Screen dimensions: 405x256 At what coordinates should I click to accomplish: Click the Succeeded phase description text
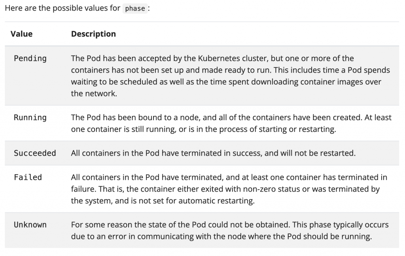[x=213, y=153]
